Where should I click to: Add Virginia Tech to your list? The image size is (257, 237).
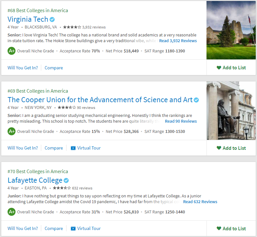coord(231,68)
